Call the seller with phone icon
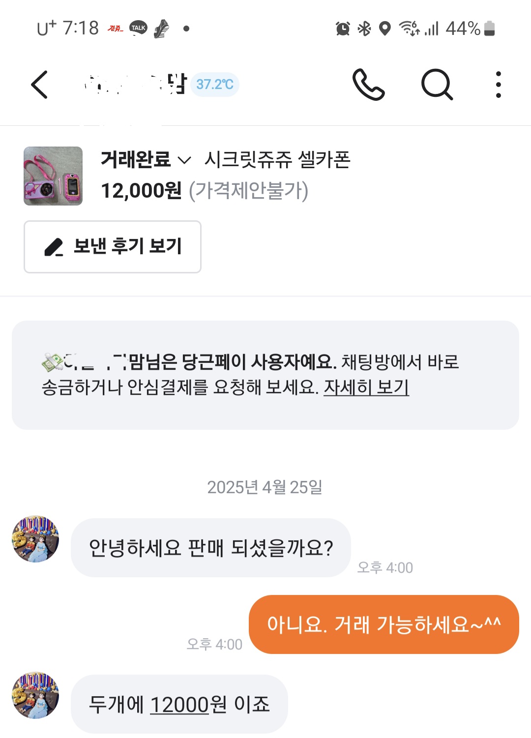 (x=368, y=85)
